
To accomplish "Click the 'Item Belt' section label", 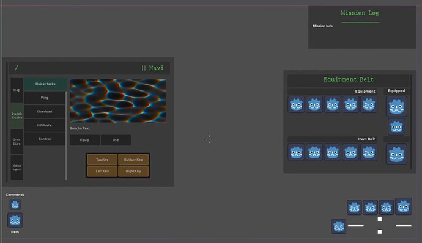I will (366, 139).
